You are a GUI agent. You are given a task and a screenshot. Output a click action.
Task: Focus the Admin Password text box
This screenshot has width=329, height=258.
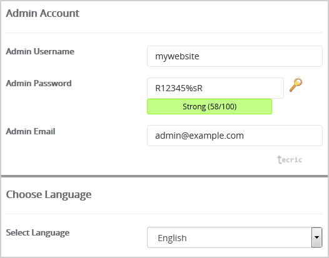coord(215,88)
